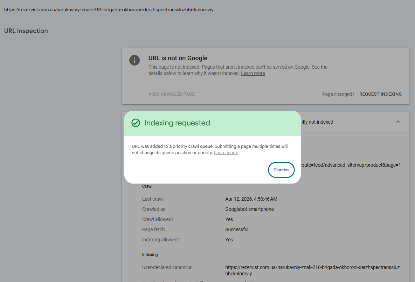This screenshot has width=415, height=282.
Task: Click the VIEW CRAWLED PAGE button
Action: (172, 94)
